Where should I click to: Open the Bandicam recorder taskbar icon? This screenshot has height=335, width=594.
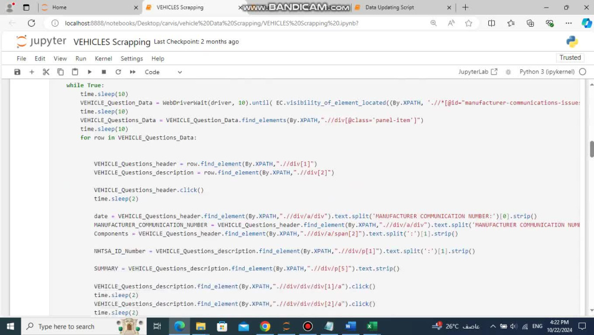308,326
